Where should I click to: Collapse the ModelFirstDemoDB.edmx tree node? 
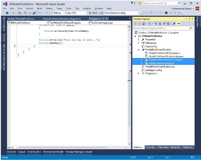pyautogui.click(x=139, y=49)
